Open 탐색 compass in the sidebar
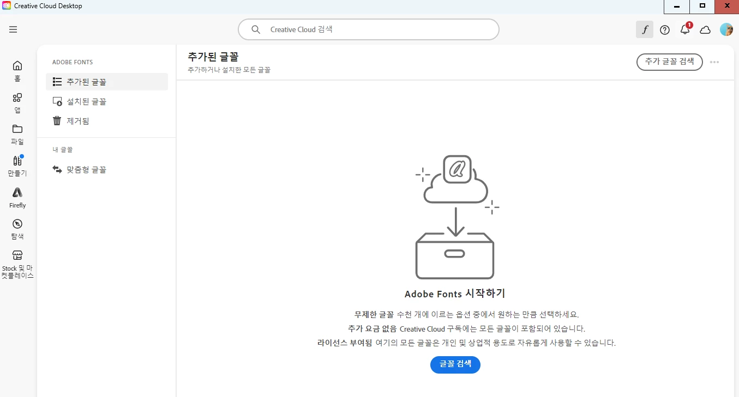This screenshot has height=397, width=739. 17,229
